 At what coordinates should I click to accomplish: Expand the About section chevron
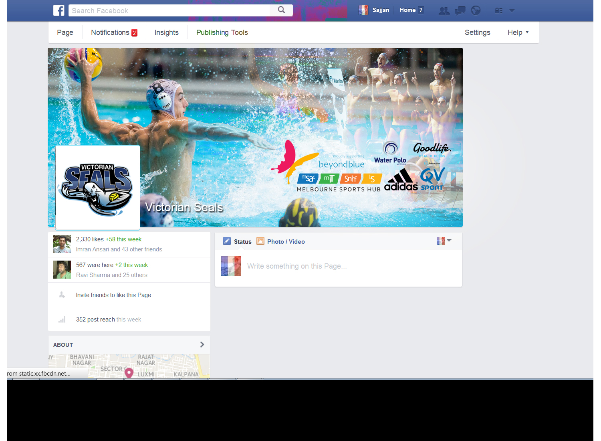tap(202, 344)
